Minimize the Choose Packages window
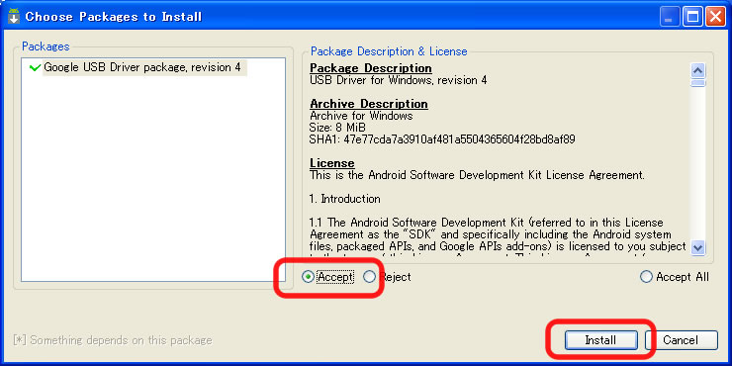This screenshot has width=732, height=366. pyautogui.click(x=670, y=17)
